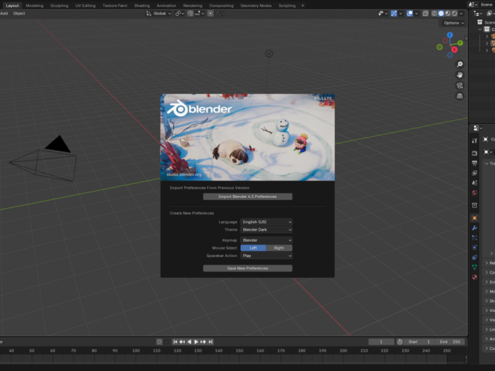Toggle the camera view icon

(460, 85)
